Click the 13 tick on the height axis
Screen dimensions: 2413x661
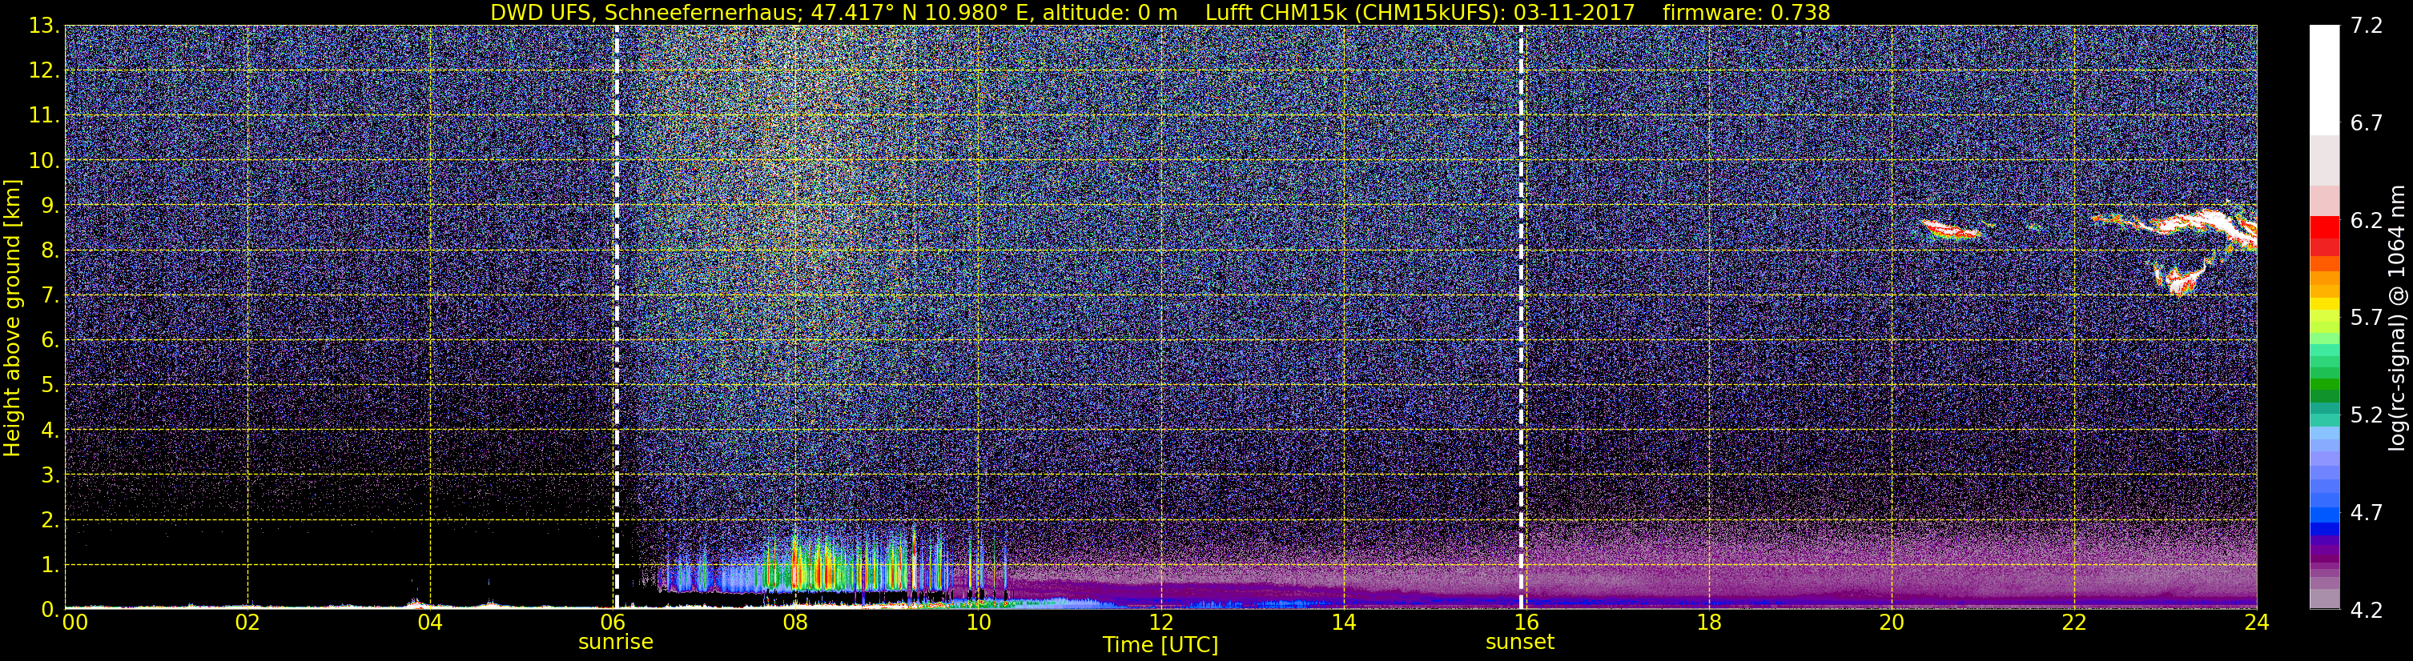point(43,26)
